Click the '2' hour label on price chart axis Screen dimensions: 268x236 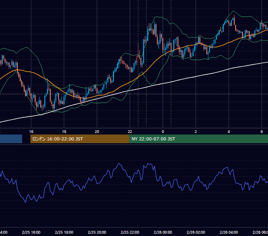196,131
